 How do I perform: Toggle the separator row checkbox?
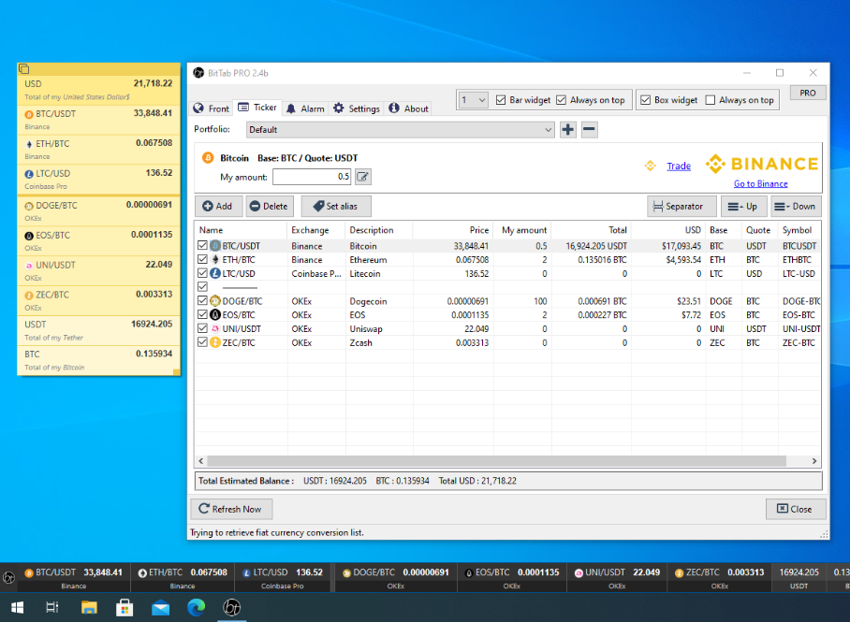pos(203,287)
